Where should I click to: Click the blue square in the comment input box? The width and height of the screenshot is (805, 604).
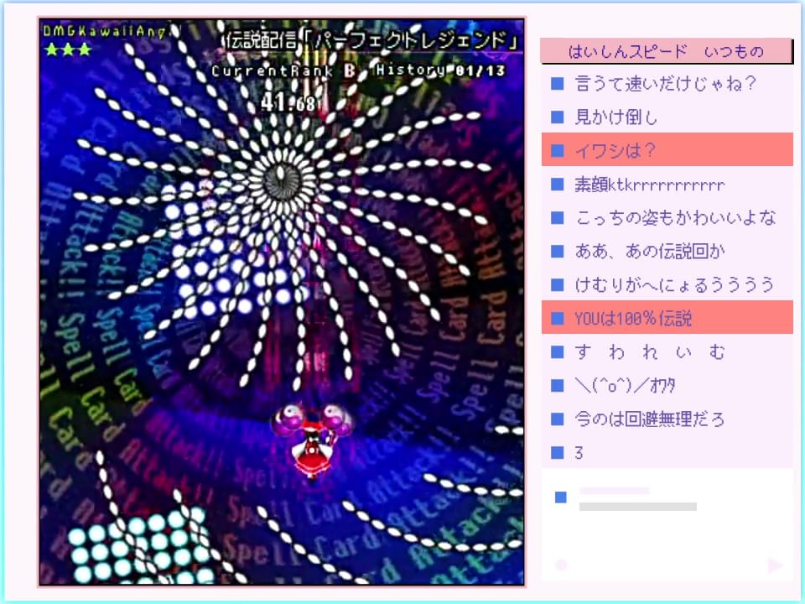pos(560,497)
